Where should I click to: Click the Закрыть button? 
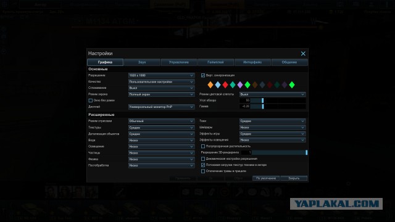[294, 178]
